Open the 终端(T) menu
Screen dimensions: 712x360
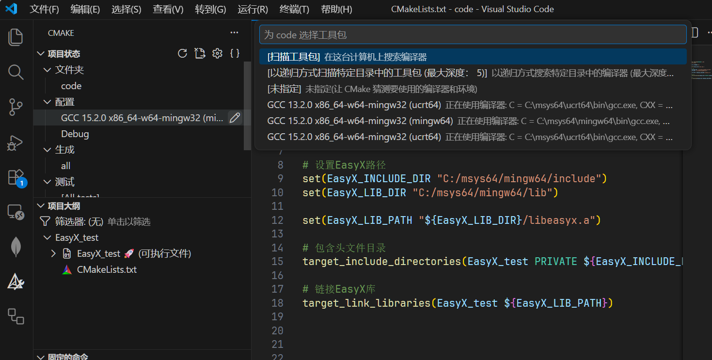[294, 9]
